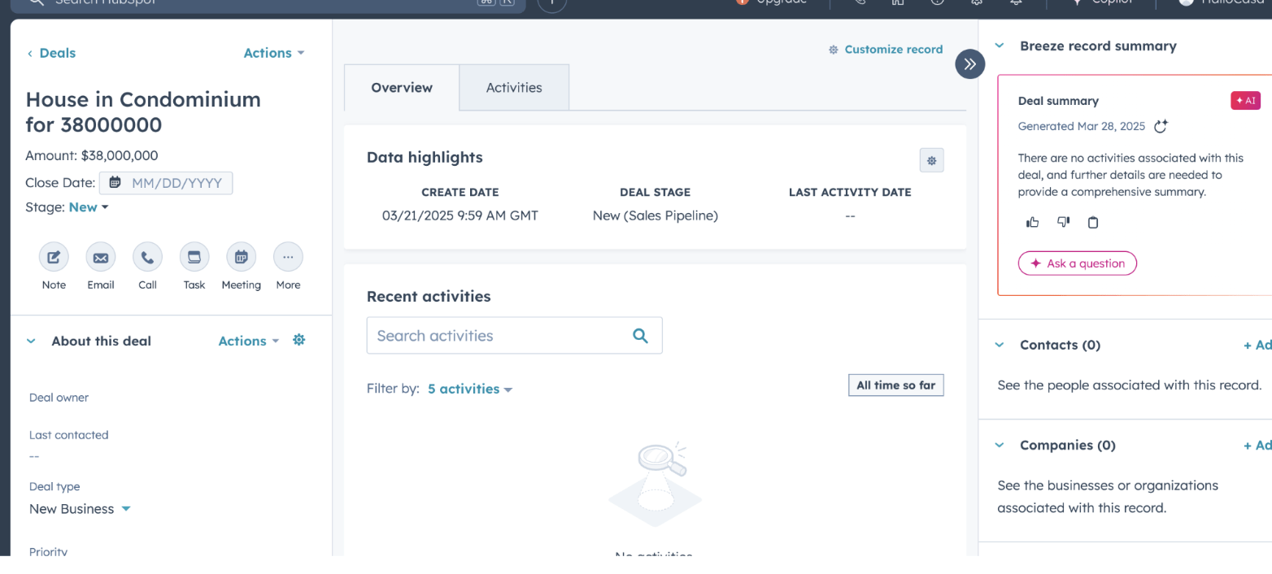1272x574 pixels.
Task: Collapse the About this deal section
Action: click(x=32, y=341)
